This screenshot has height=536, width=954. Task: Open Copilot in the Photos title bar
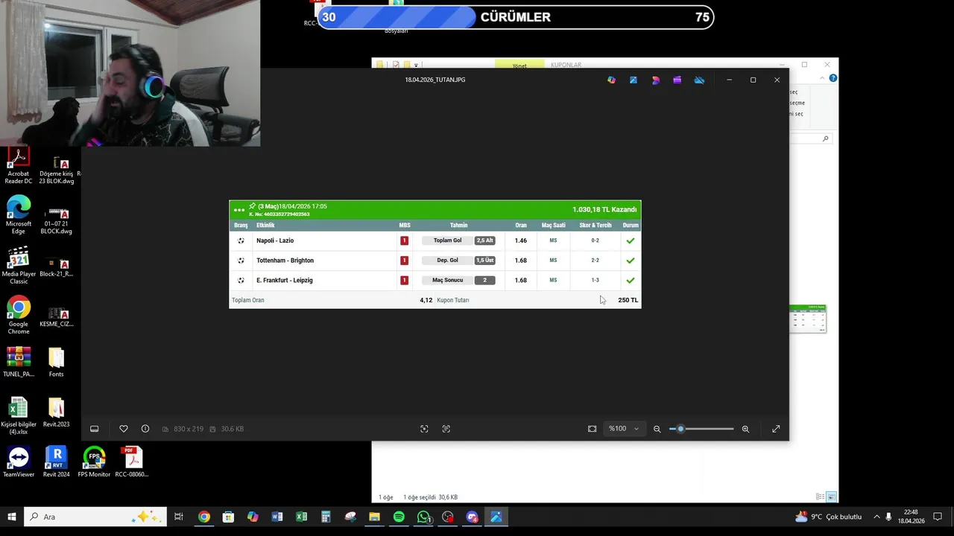point(612,80)
